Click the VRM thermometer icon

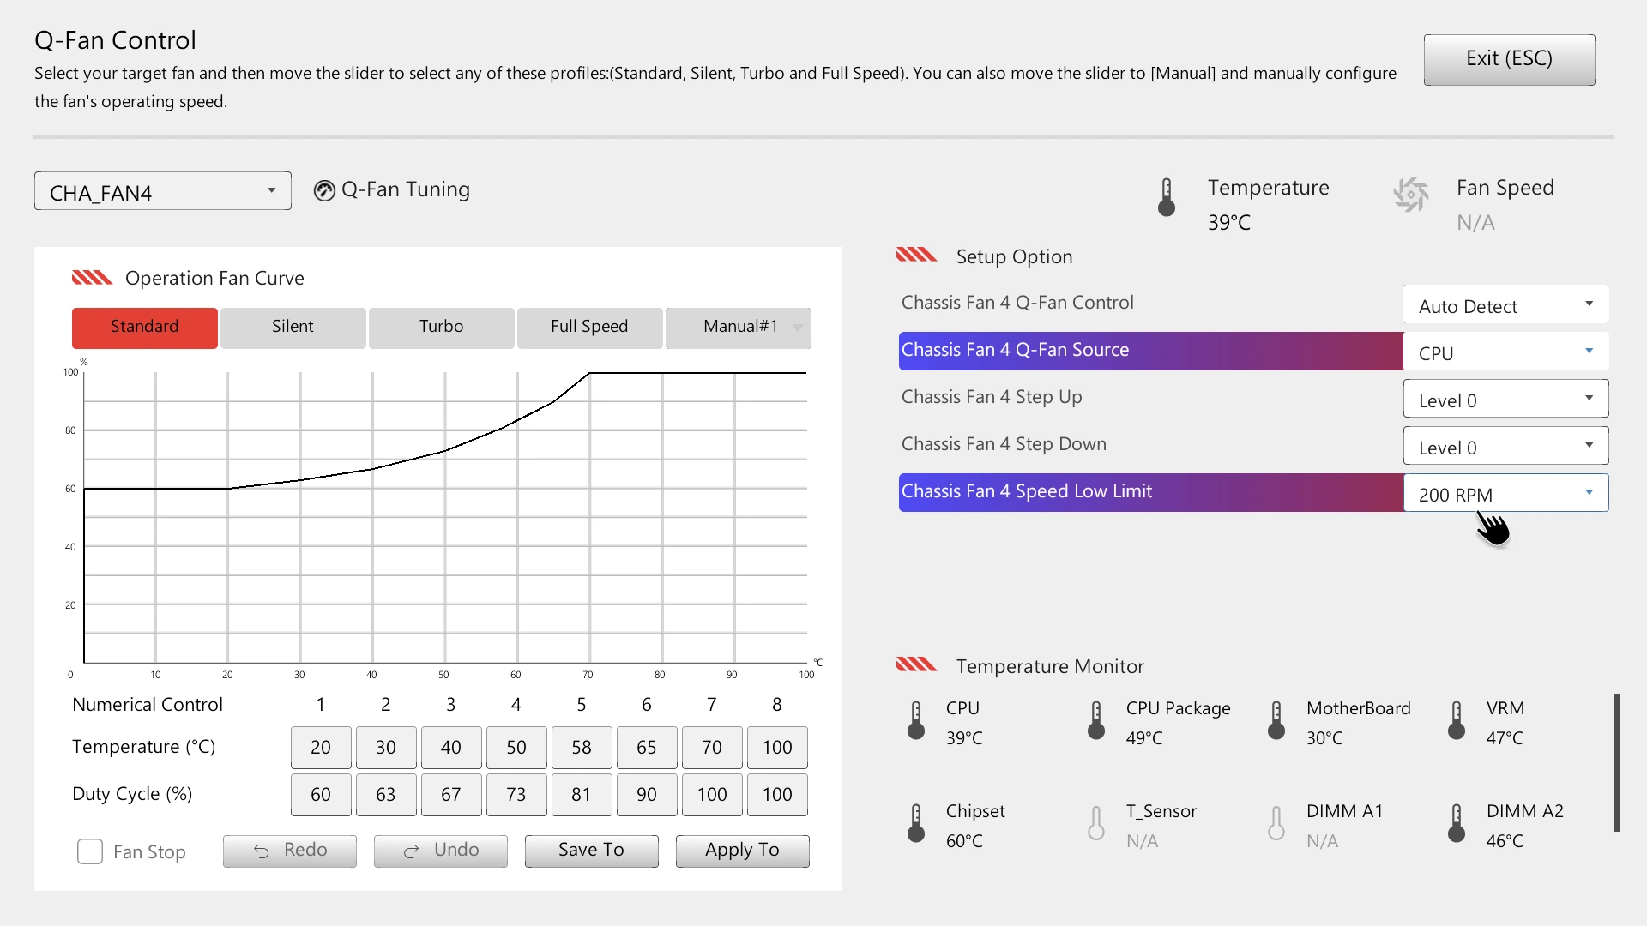[x=1457, y=720]
